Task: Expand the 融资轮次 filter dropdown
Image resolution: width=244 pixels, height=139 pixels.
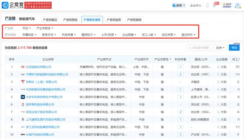Action: 88,35
